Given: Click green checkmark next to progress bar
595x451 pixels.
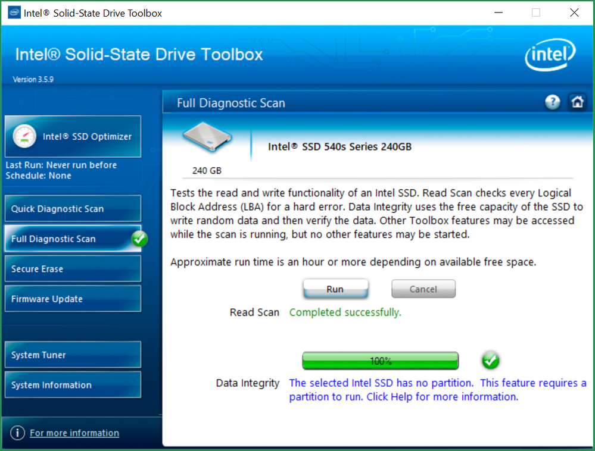Looking at the screenshot, I should tap(490, 360).
